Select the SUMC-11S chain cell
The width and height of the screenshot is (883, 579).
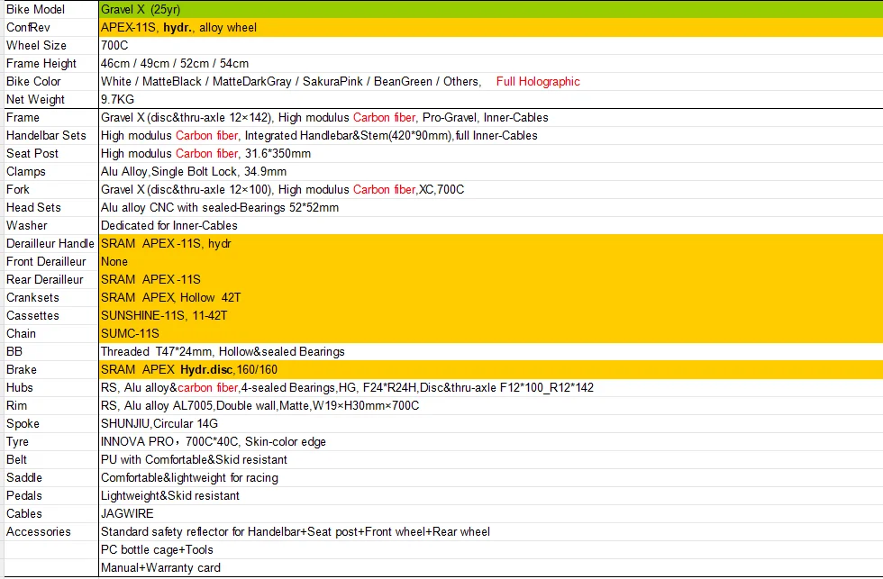tap(490, 334)
